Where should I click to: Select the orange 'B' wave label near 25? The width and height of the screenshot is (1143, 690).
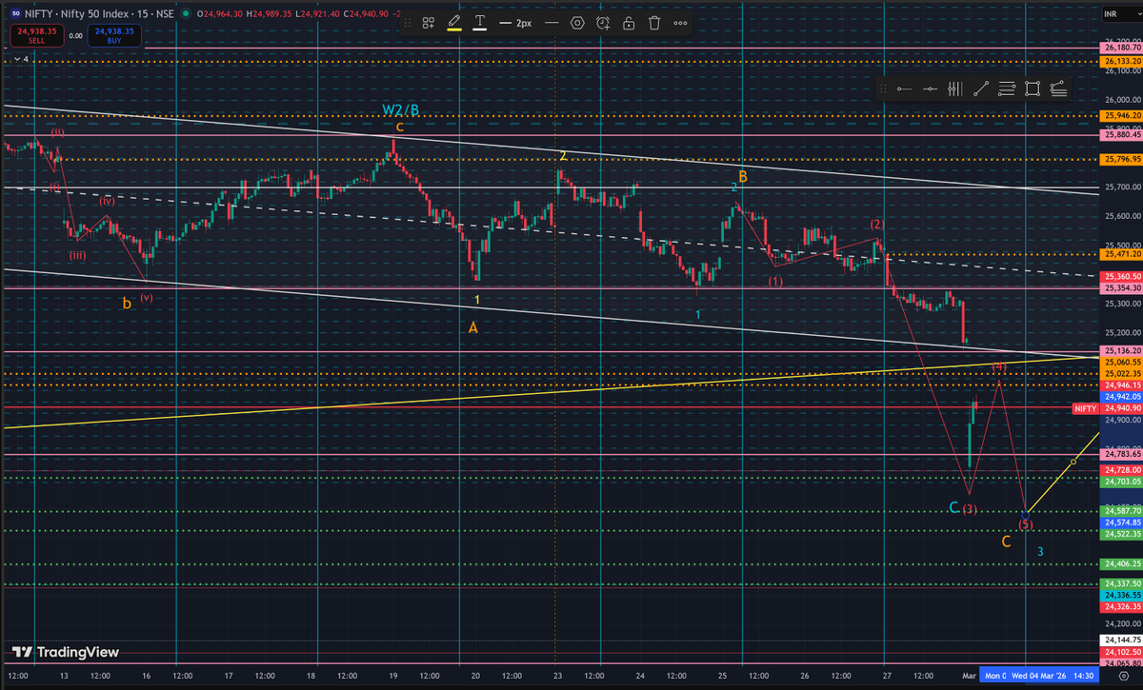(x=742, y=176)
